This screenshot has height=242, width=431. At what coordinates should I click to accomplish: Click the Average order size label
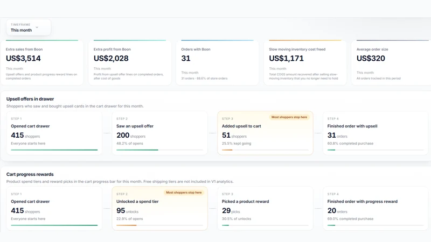[x=372, y=49]
